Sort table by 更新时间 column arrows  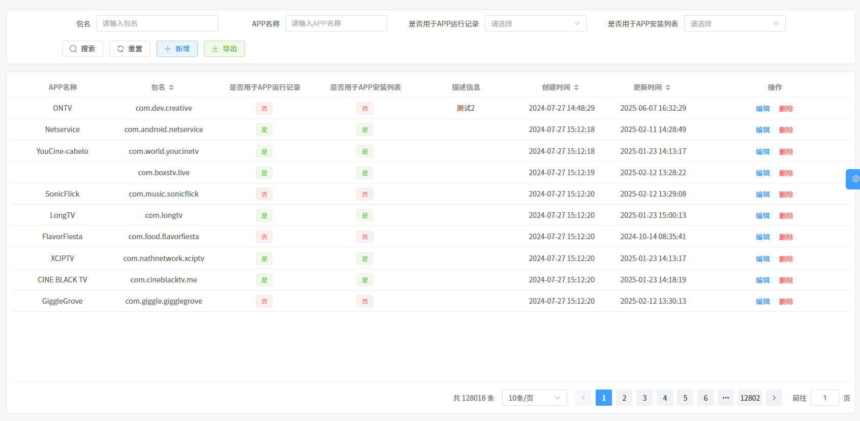668,87
